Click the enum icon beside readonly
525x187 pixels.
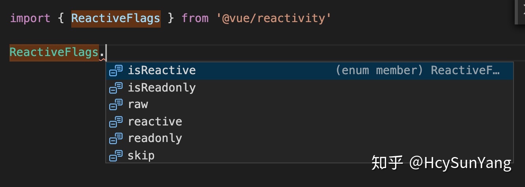116,138
